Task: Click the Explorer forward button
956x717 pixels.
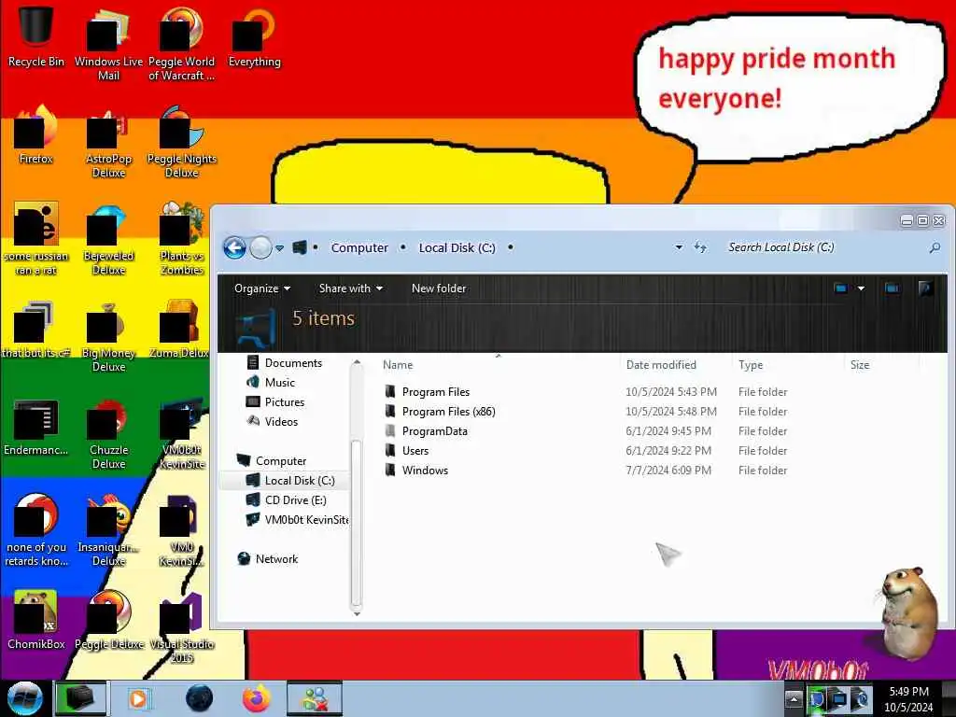Action: [x=261, y=248]
